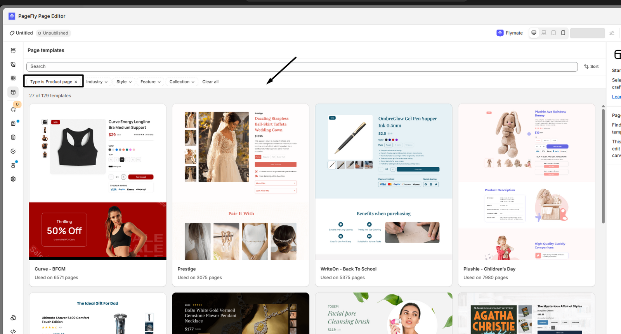This screenshot has height=334, width=621.
Task: Open the circle checkmark sidebar icon
Action: click(13, 151)
